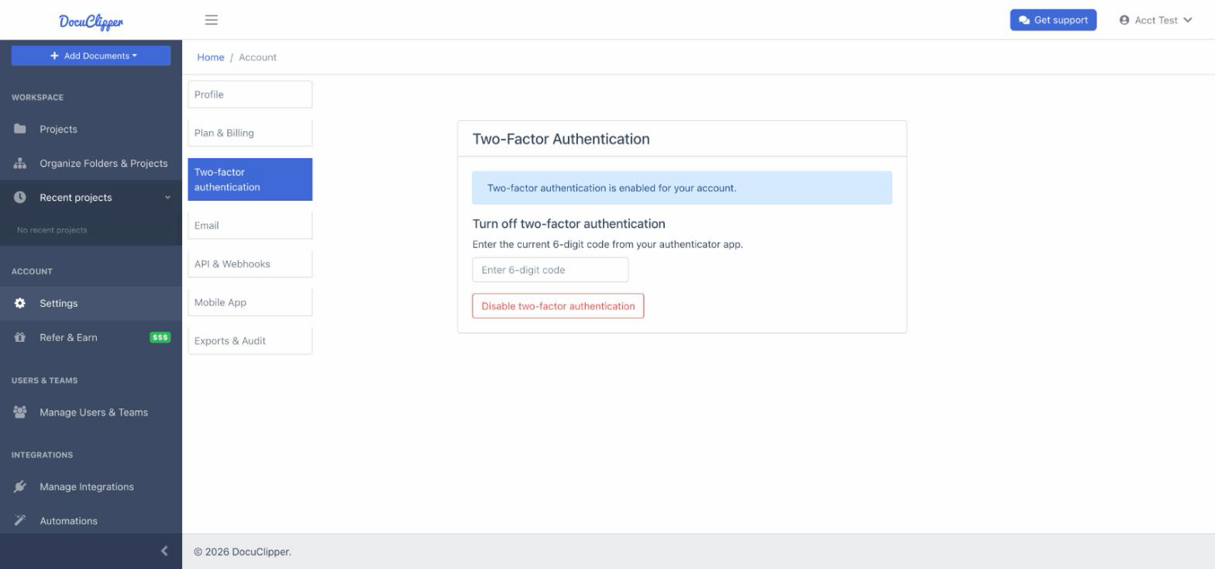Screen dimensions: 1215x569
Task: Click the 'Account' breadcrumb text
Action: tap(257, 57)
